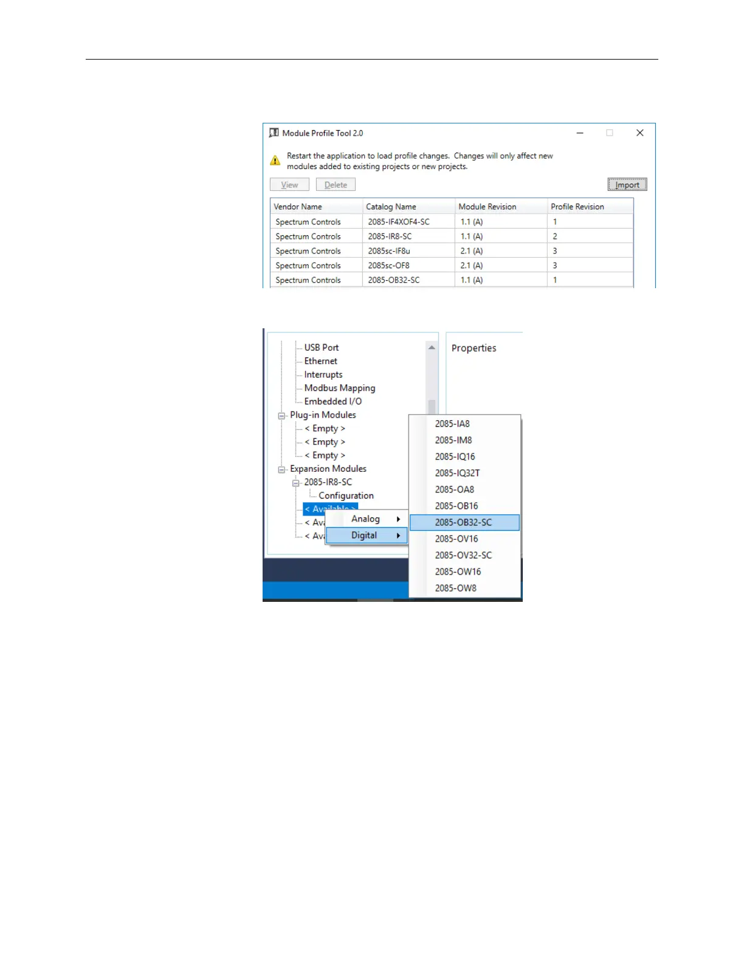
Task: Select the 2085sc-OF8 catalog row
Action: [452, 266]
